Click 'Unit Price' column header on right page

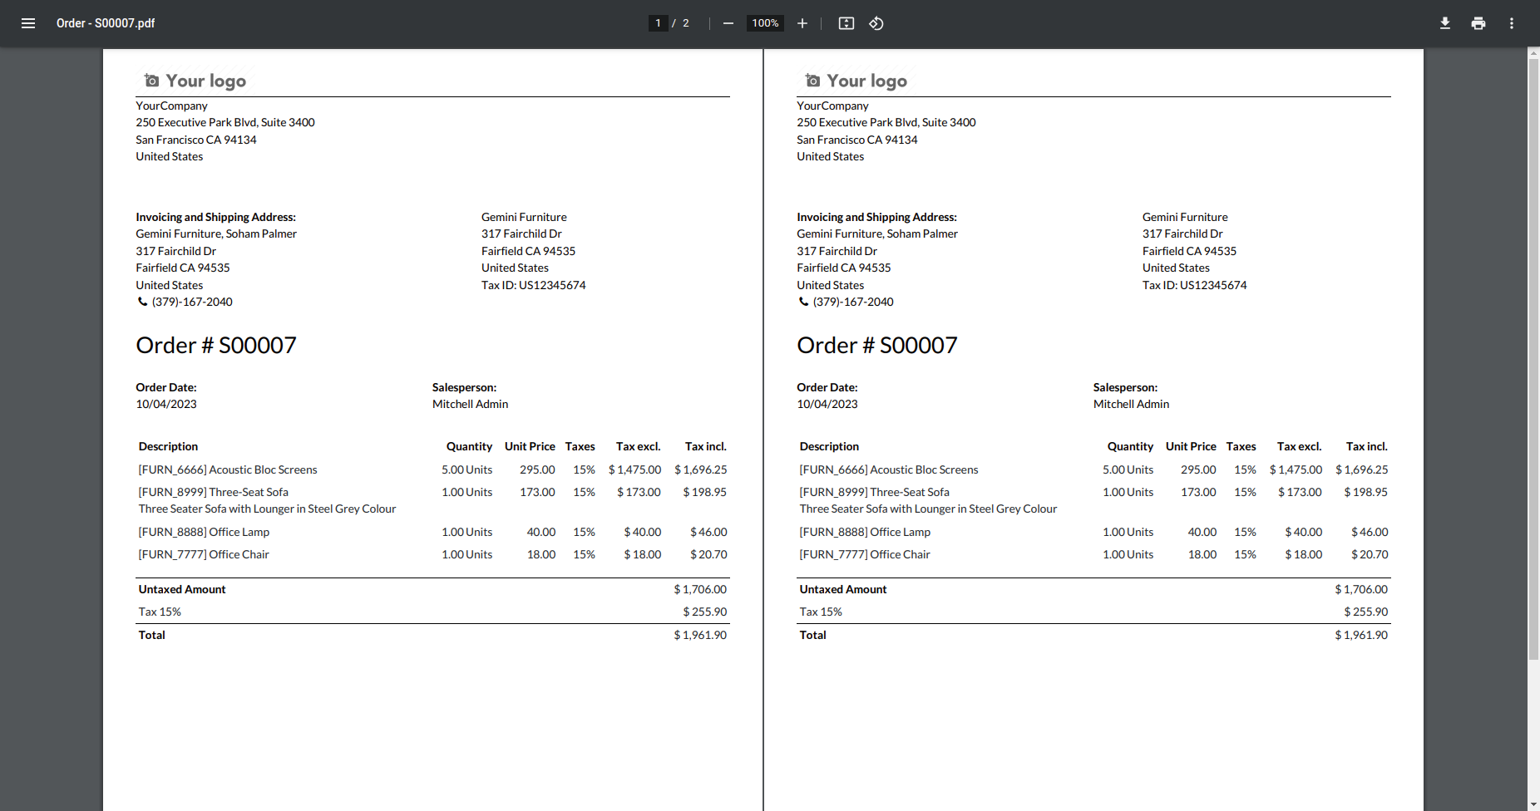(1191, 446)
